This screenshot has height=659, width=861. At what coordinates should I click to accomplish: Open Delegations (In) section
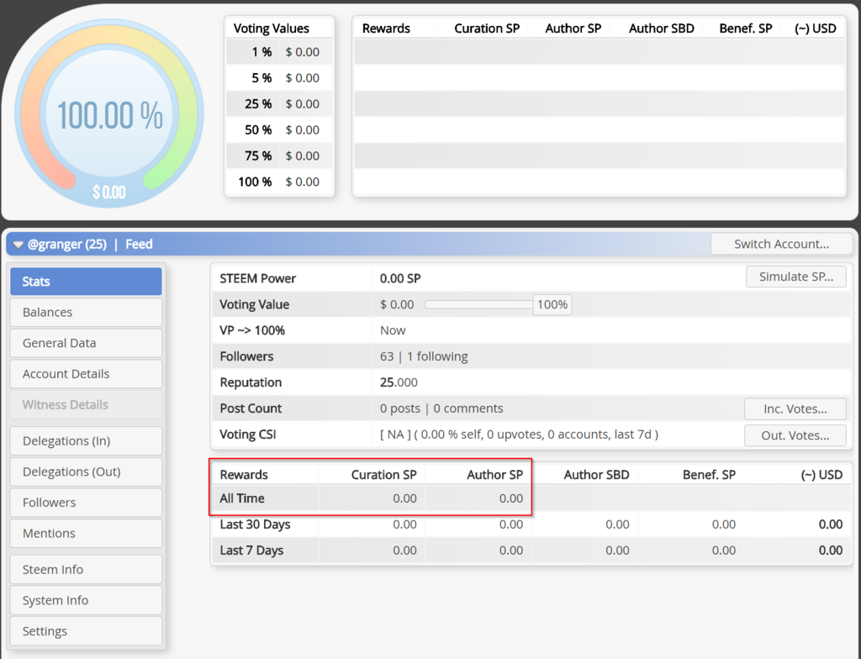(87, 441)
